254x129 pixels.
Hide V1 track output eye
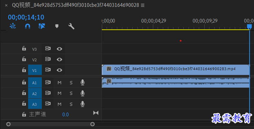[x=59, y=70]
